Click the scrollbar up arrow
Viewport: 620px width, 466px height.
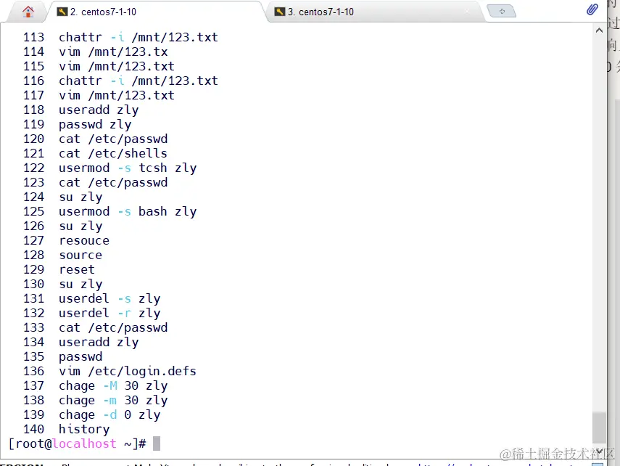coord(599,30)
